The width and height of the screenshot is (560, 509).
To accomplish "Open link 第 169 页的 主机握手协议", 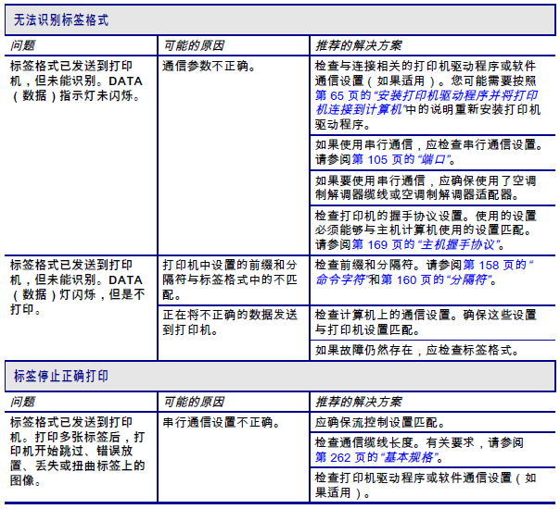I will (x=427, y=244).
